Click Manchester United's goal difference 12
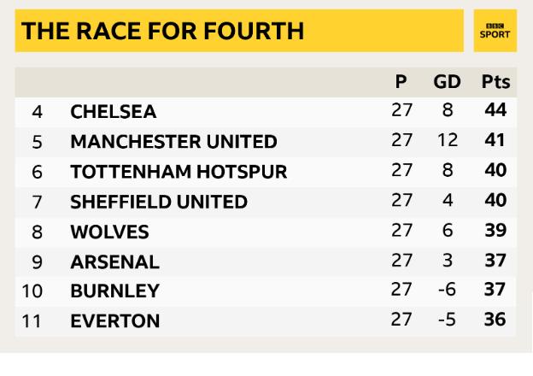 448,141
